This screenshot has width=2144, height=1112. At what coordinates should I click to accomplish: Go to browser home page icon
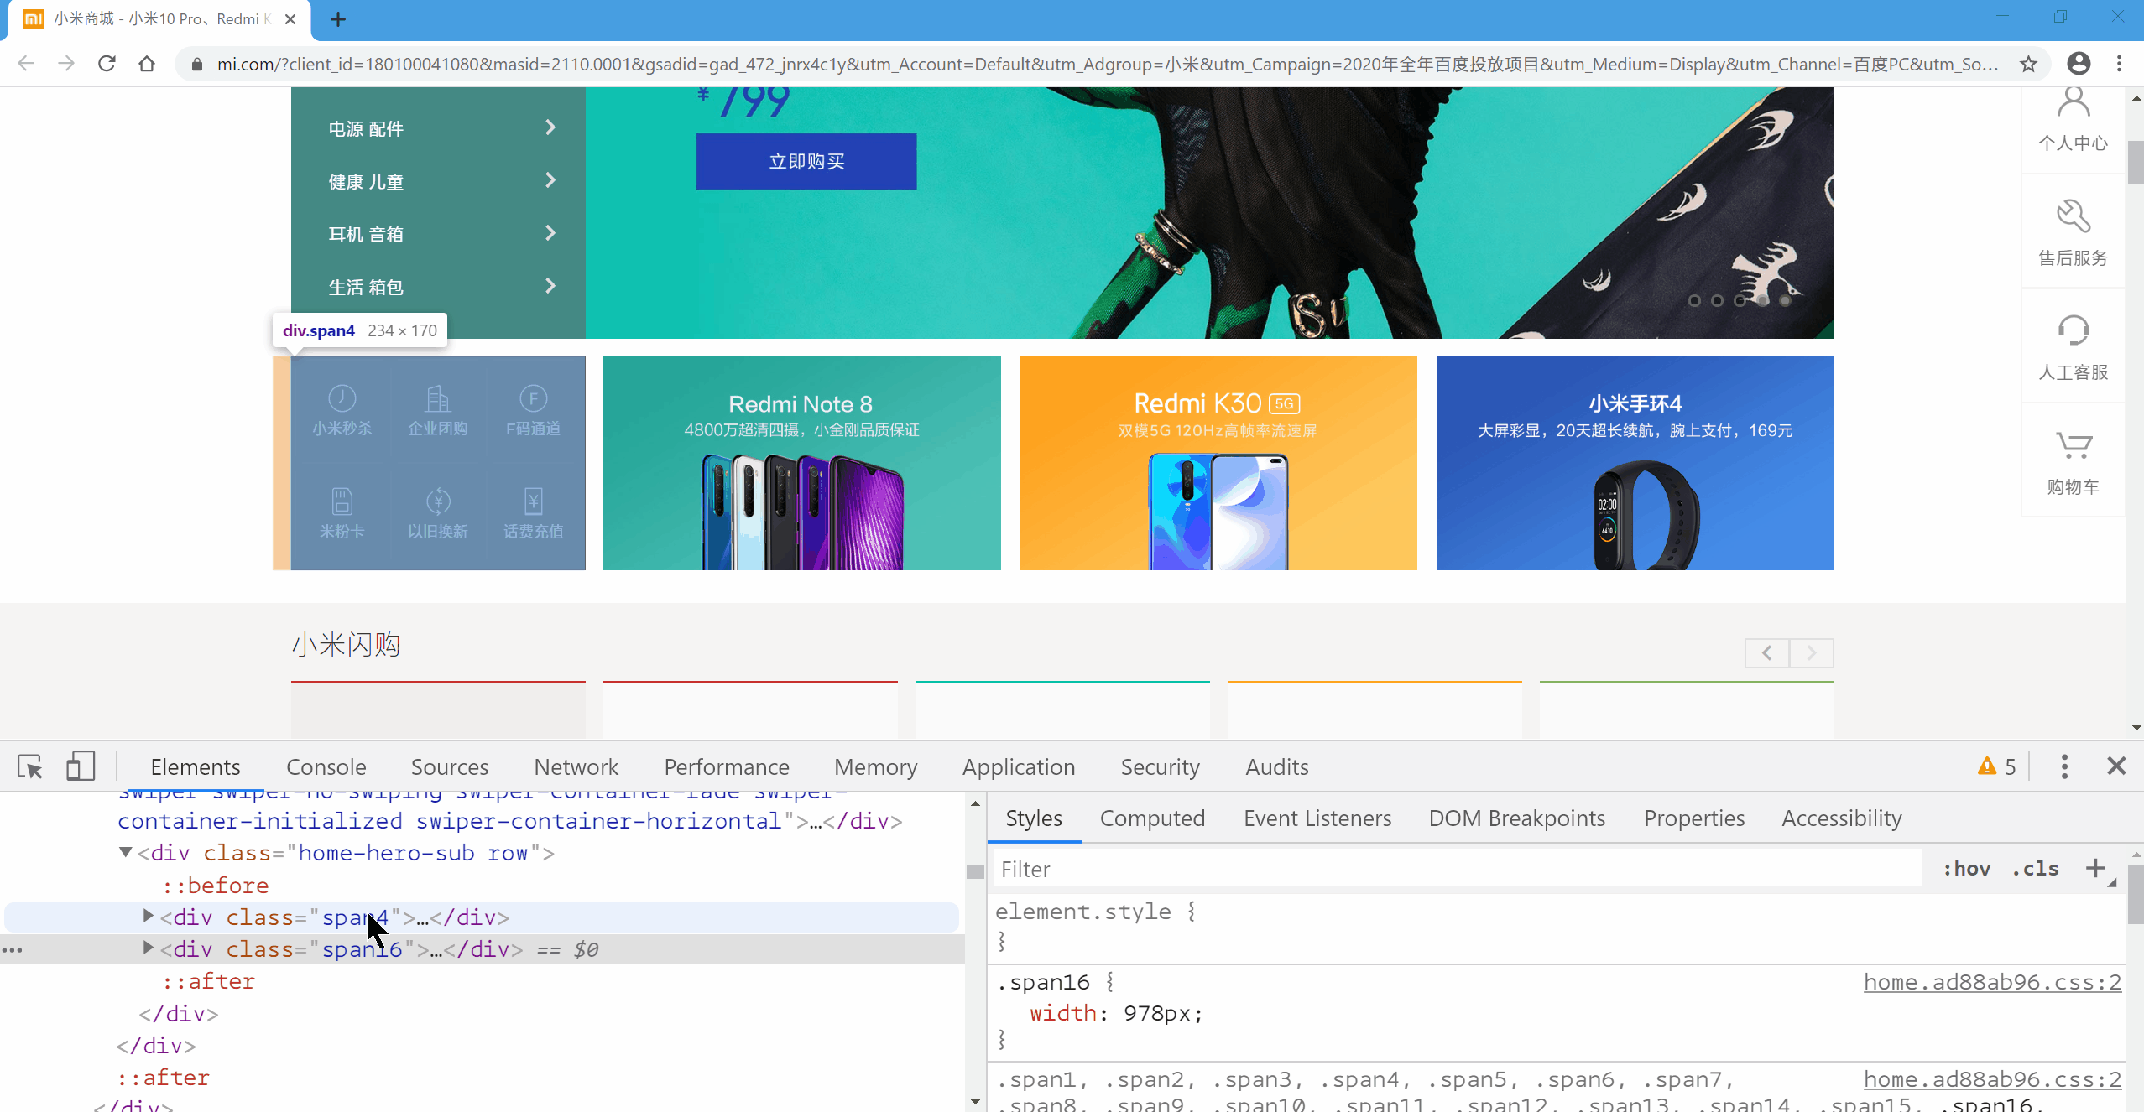(x=147, y=64)
